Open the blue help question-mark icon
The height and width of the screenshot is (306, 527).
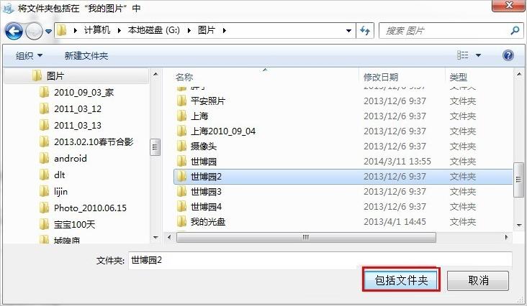[x=508, y=55]
